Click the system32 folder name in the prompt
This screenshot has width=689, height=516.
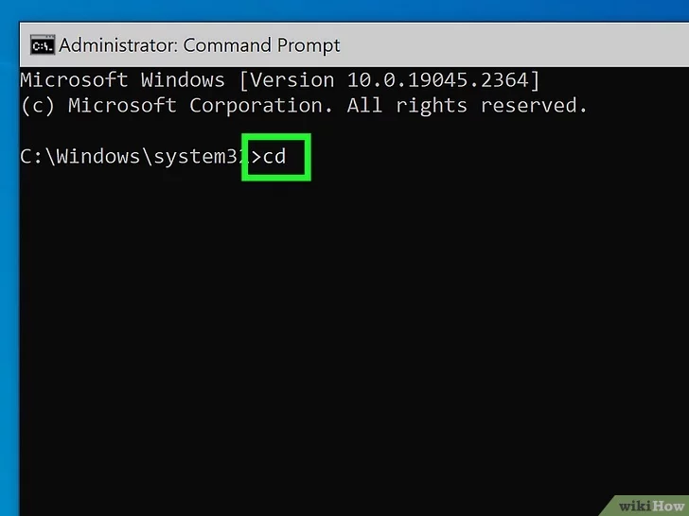[x=199, y=157]
